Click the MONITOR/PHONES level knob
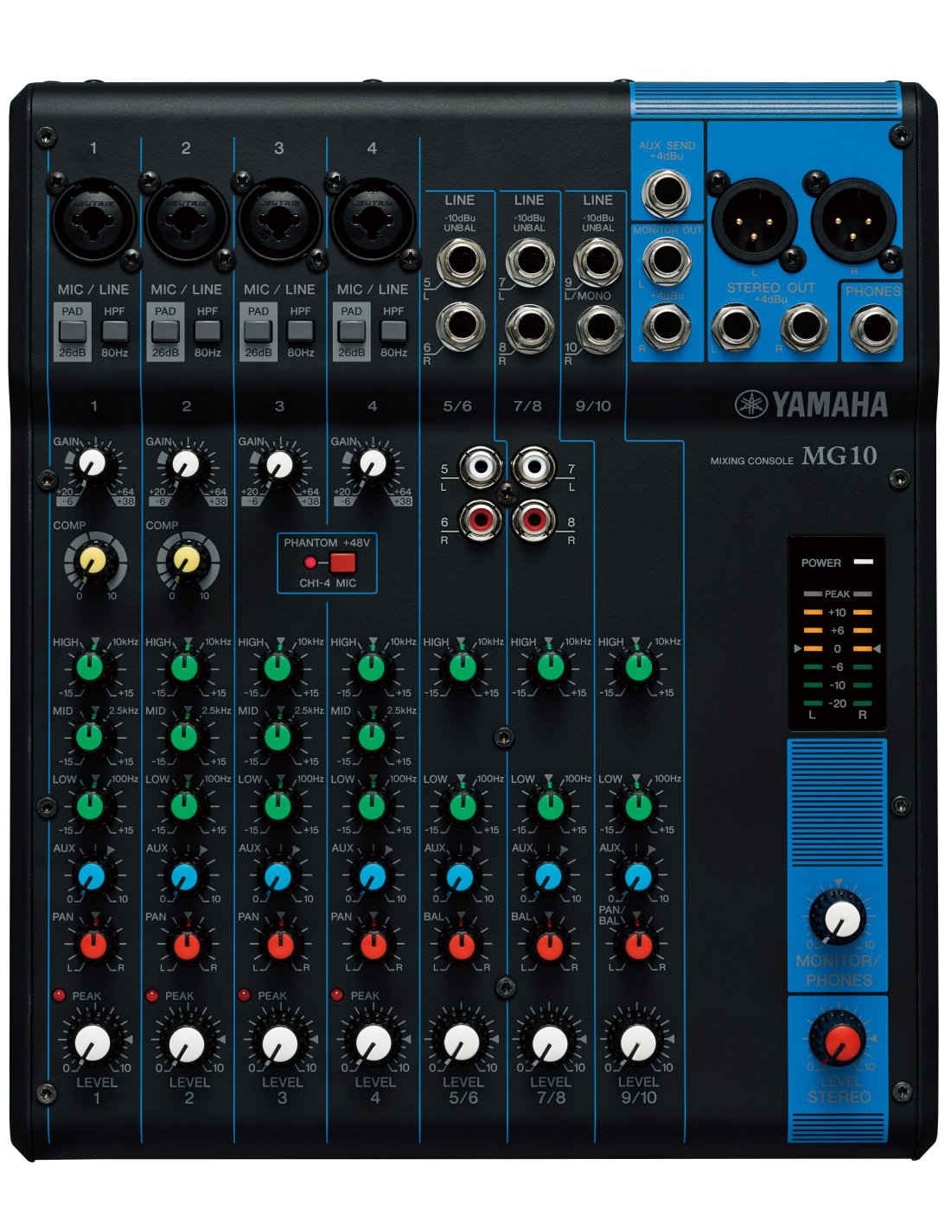Screen dimensions: 951x1229 [x=839, y=920]
